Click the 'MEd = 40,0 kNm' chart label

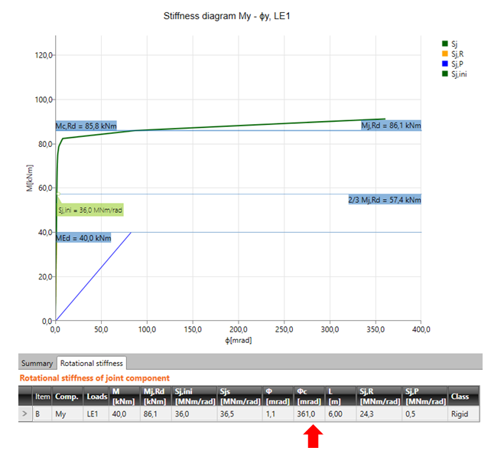coord(83,238)
